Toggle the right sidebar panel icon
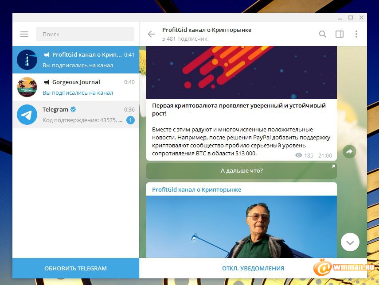 (x=340, y=34)
